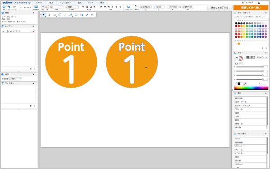270x169 pixels.
Task: Collapse the Layers panel
Action: 33,26
